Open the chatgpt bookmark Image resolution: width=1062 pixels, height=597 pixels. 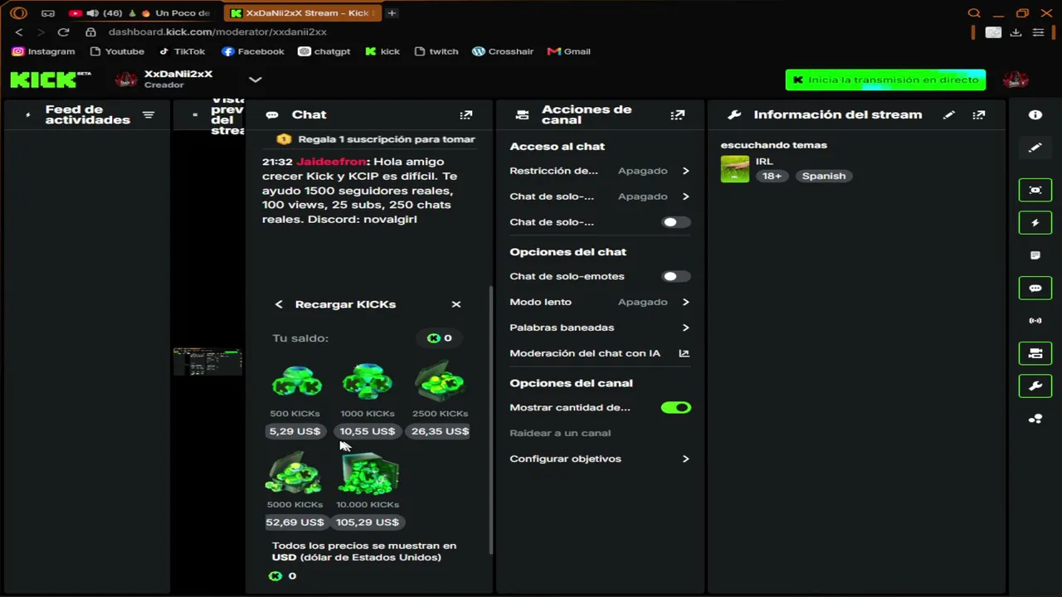(324, 51)
